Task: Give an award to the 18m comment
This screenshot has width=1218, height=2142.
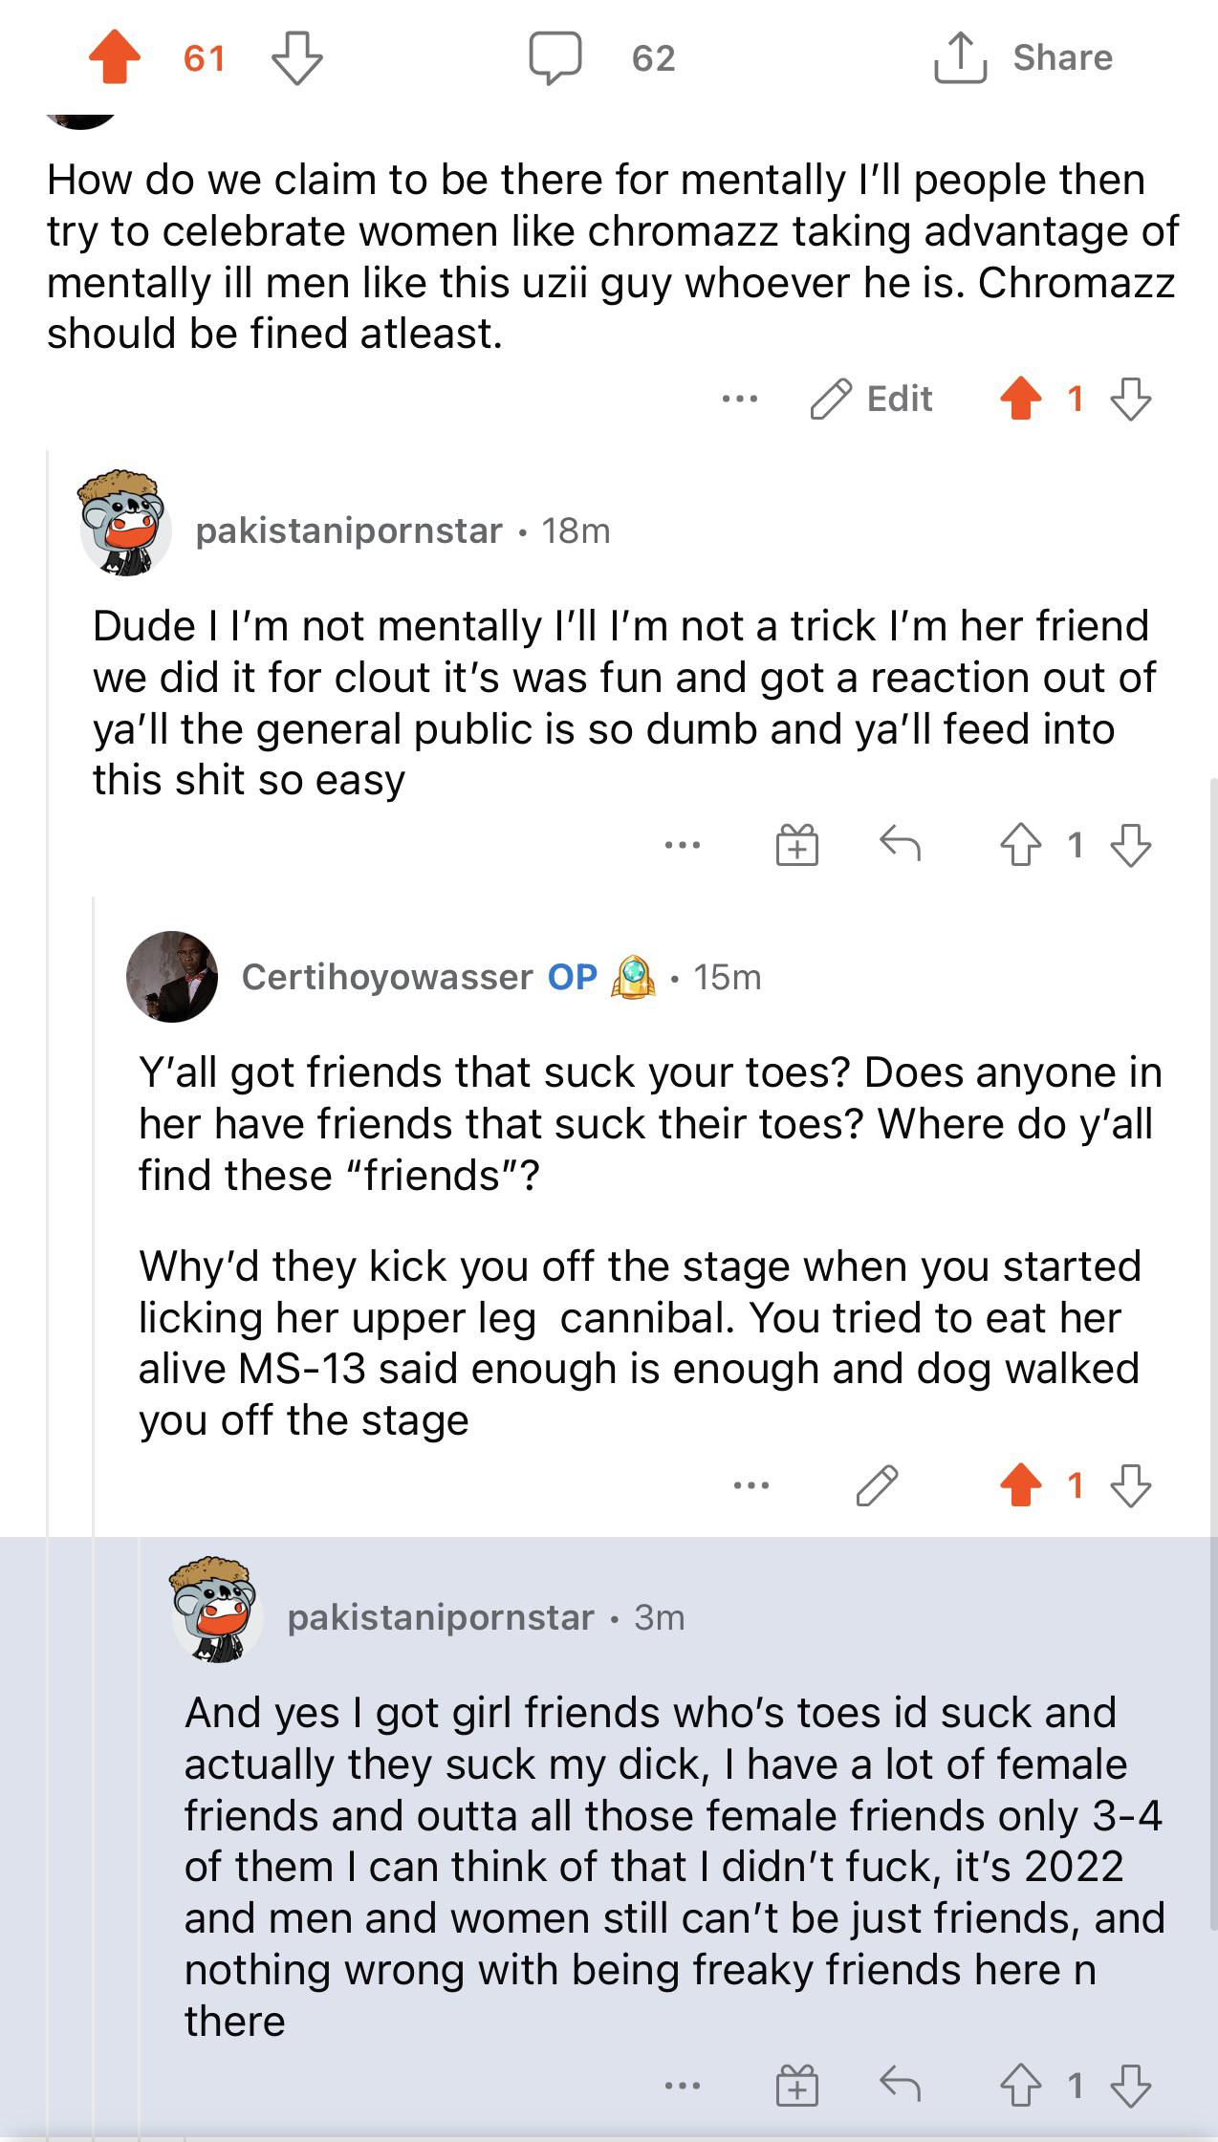Action: (796, 845)
